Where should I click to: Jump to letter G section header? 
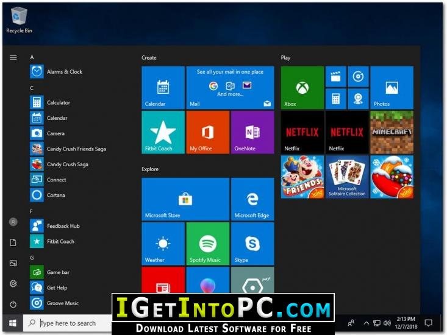[x=32, y=258]
